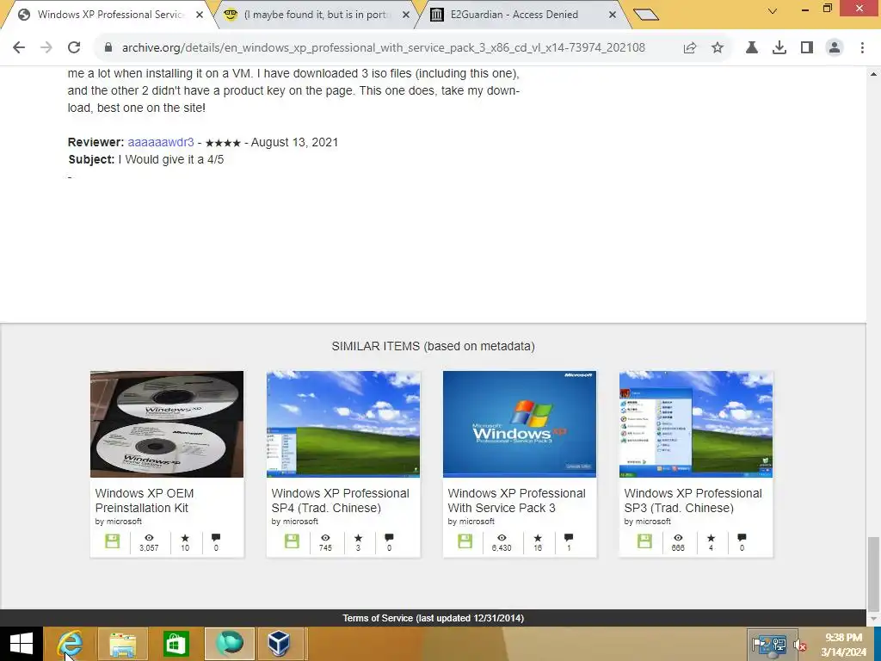
Task: Click software floppy icon on With Service Pack 3 card
Action: (465, 541)
